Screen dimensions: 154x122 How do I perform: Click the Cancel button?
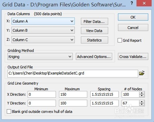pyautogui.click(x=133, y=28)
